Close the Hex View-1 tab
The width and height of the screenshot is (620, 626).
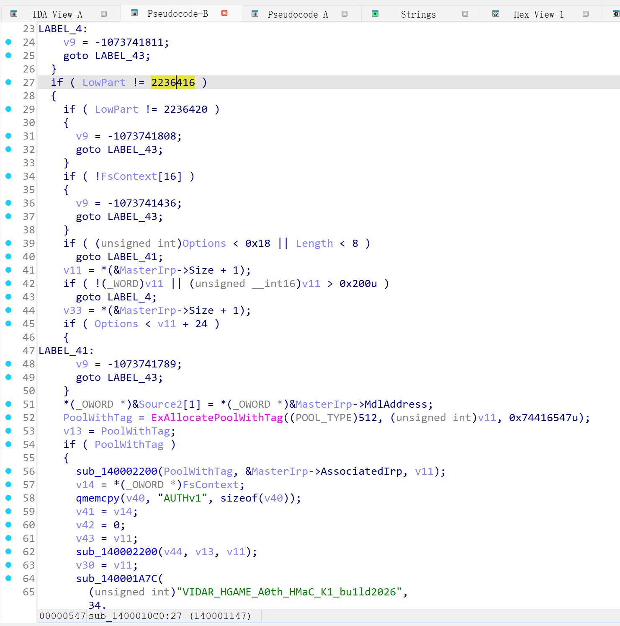tap(586, 14)
